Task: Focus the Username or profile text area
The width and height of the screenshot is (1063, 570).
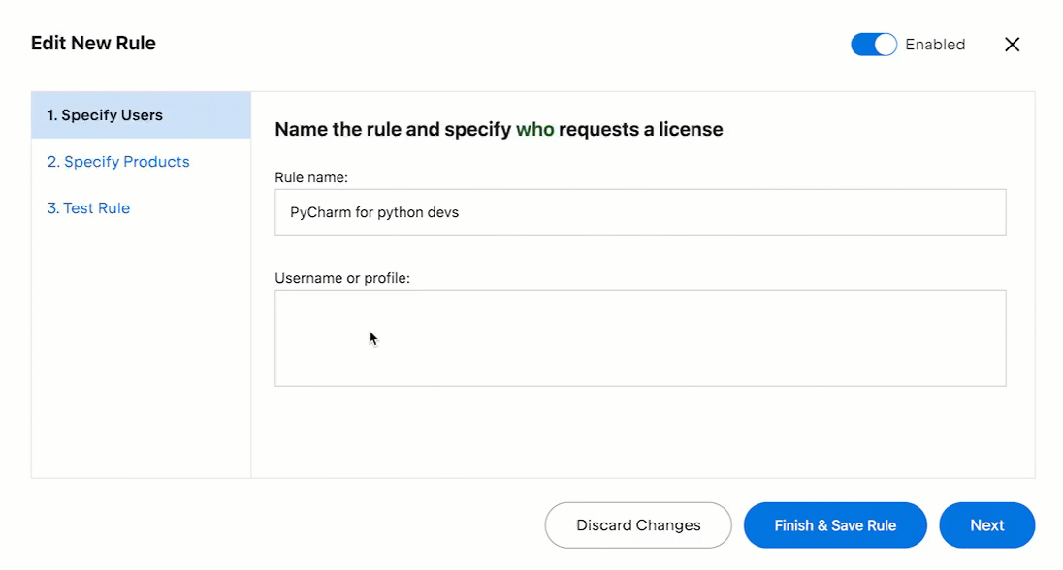Action: point(640,337)
